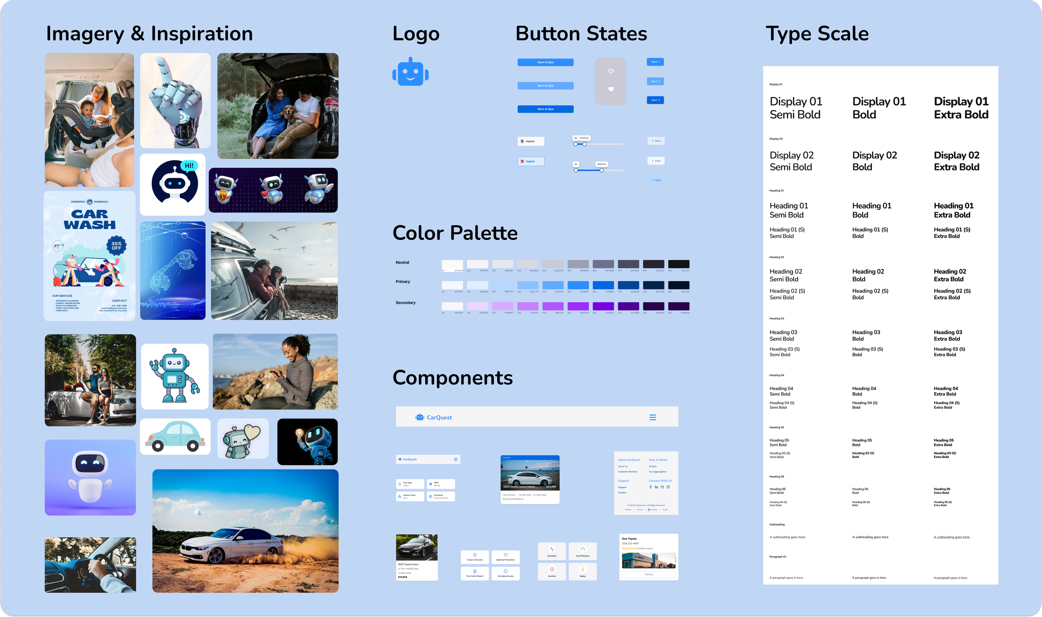Click Instagram icon in footer
Viewport: 1042px width, 617px height.
668,487
